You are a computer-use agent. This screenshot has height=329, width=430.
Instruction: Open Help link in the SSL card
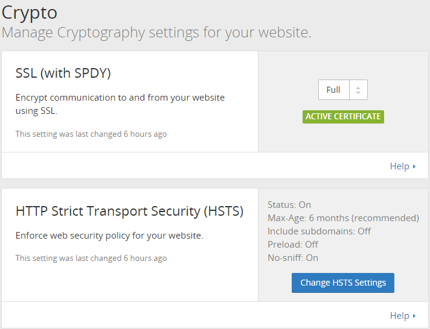coord(399,166)
